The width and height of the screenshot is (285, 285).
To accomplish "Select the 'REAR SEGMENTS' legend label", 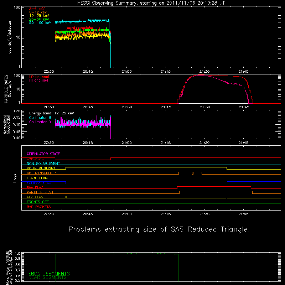I will 47,278.
